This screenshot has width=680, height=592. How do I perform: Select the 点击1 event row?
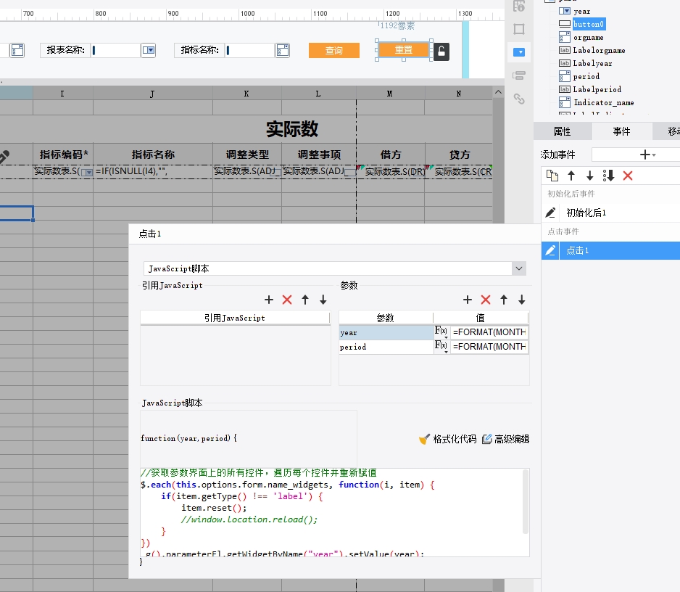point(610,250)
